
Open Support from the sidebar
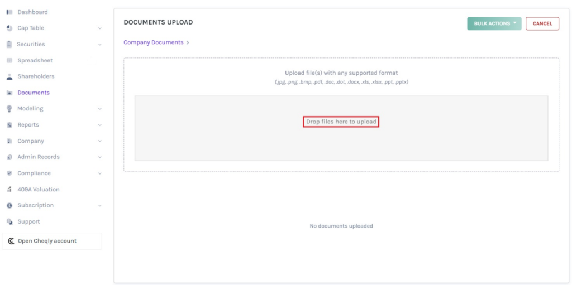click(29, 221)
